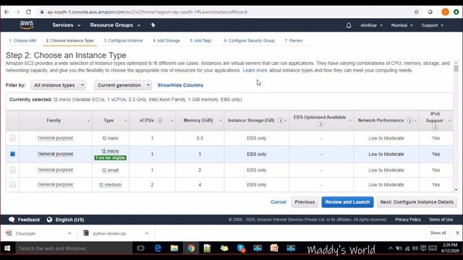Go to step 5 Add Tags
The height and width of the screenshot is (260, 463).
200,40
